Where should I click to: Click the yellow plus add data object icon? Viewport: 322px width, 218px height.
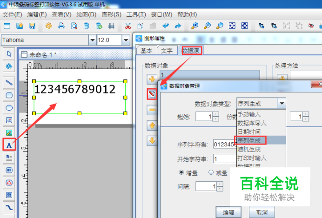[152, 79]
